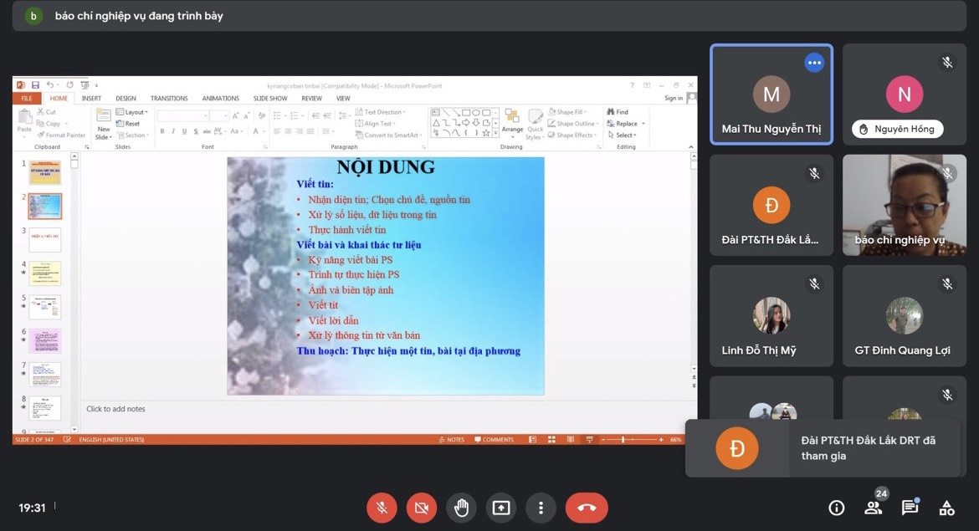Click the Đài PT&TH Đắk Lắk joined notification

pos(823,448)
